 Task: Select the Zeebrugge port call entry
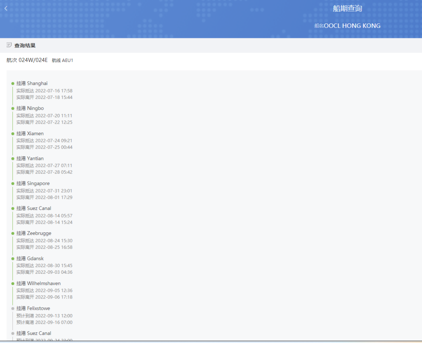pyautogui.click(x=34, y=233)
